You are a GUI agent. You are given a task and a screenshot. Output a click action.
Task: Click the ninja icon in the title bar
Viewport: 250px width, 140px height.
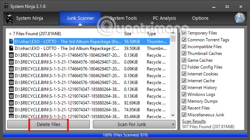pyautogui.click(x=6, y=6)
